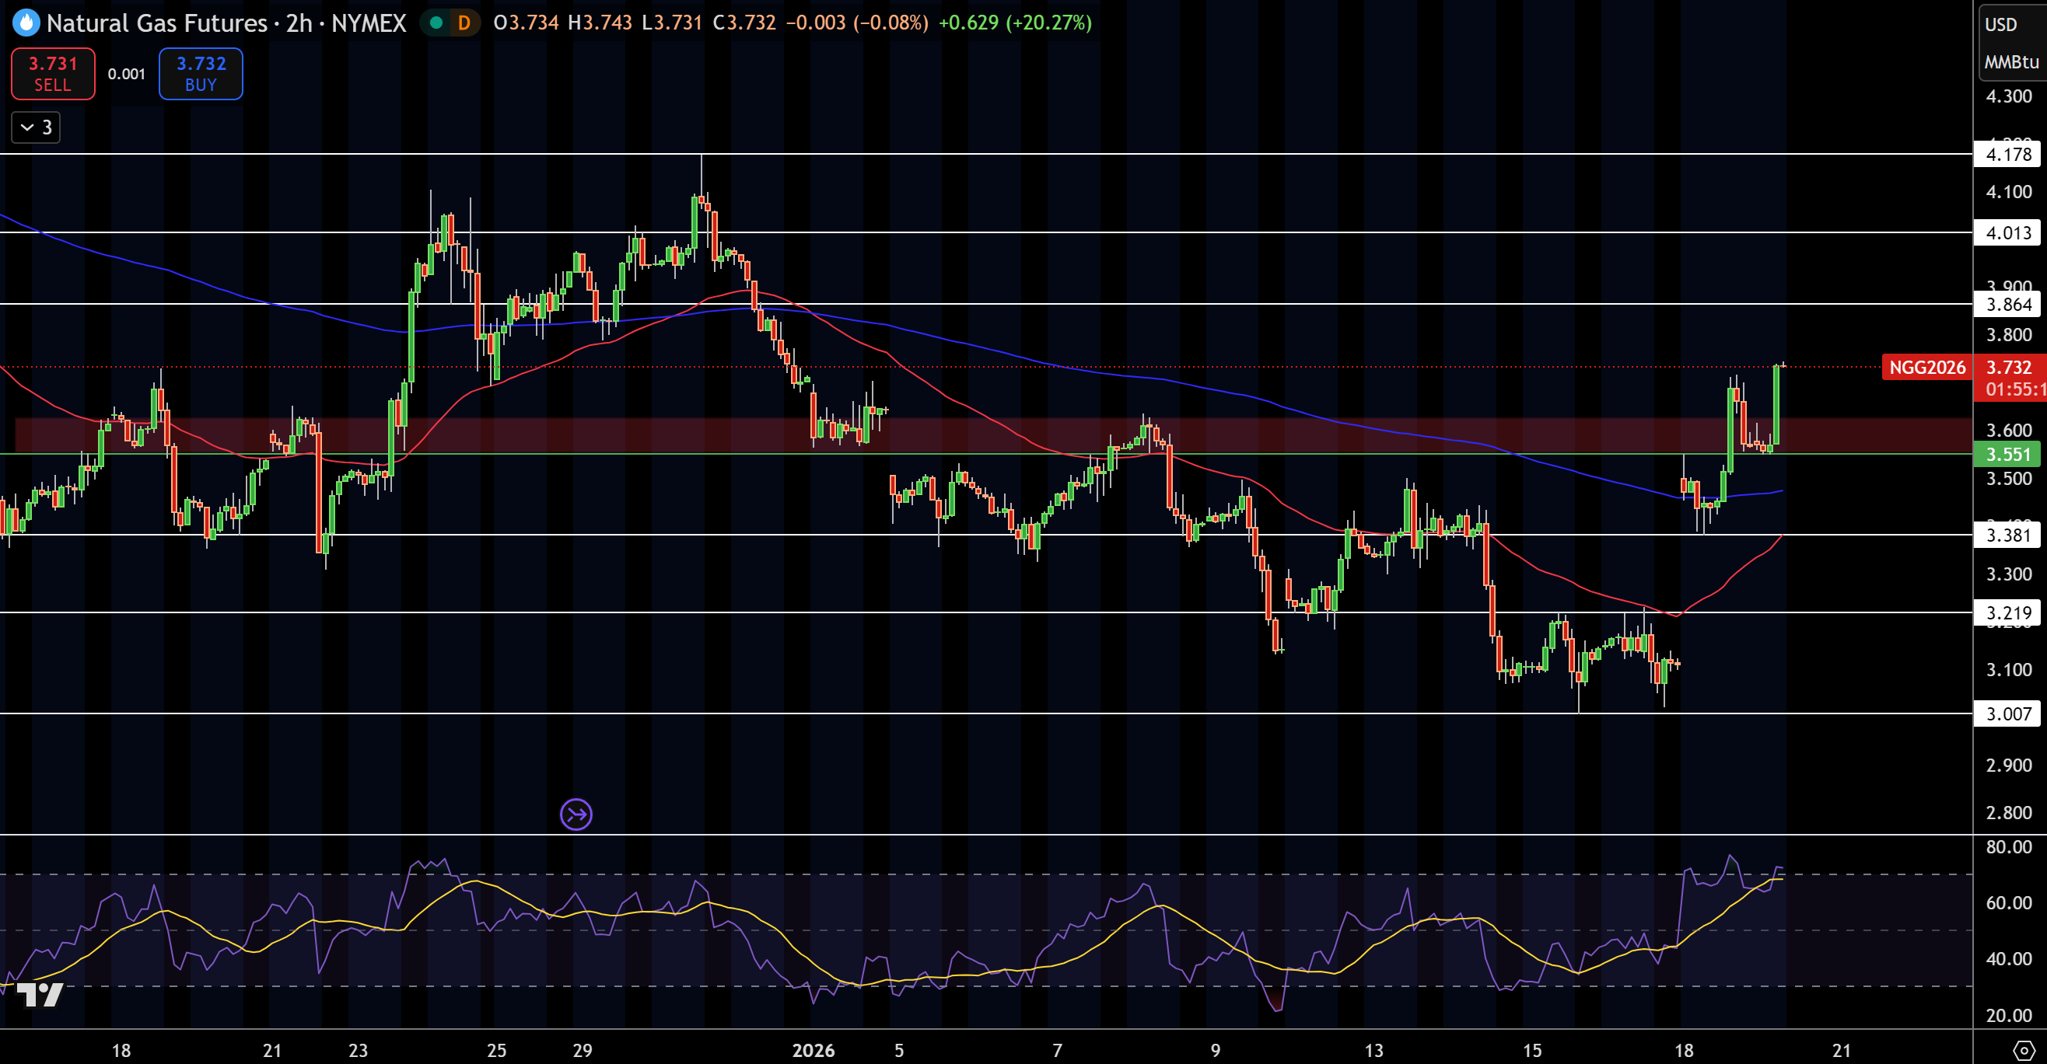This screenshot has width=2047, height=1064.
Task: Click the orange D delayed-data badge
Action: pos(464,23)
